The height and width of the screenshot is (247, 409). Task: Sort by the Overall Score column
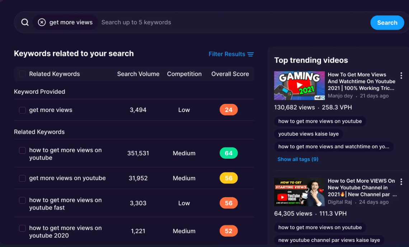(x=230, y=74)
